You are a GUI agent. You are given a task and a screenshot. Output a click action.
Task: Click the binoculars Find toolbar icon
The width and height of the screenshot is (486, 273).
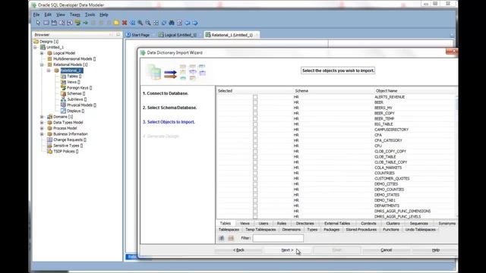pyautogui.click(x=172, y=23)
